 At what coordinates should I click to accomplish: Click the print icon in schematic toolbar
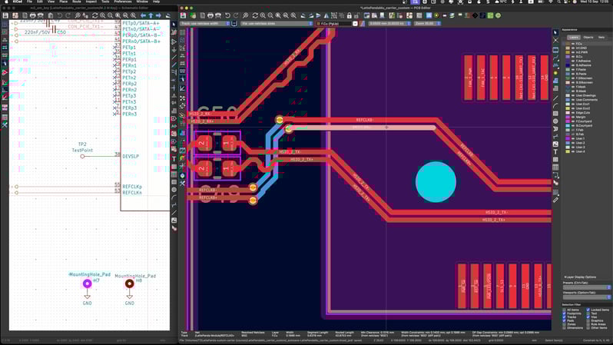34,15
